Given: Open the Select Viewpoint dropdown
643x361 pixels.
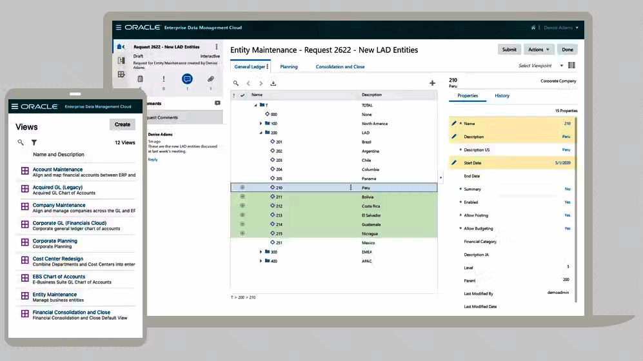Looking at the screenshot, I should 541,66.
